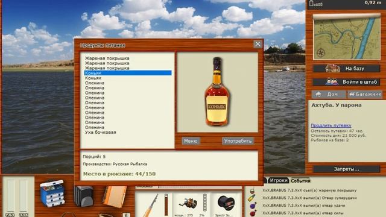Click Место в рюкзаке: 44/150 text

click(119, 174)
